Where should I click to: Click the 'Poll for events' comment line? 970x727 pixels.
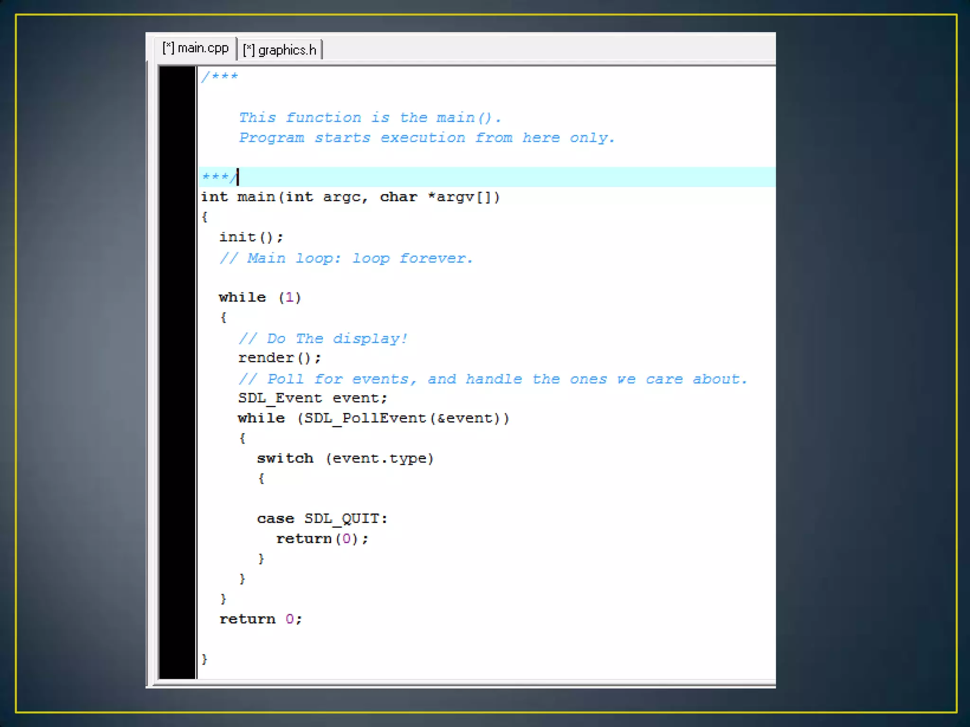tap(493, 379)
